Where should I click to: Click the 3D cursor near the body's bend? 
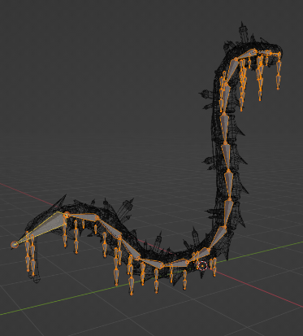point(202,266)
